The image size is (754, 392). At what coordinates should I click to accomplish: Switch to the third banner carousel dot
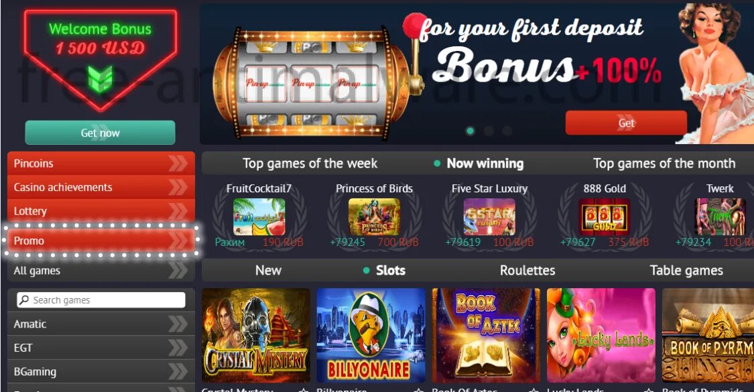507,131
